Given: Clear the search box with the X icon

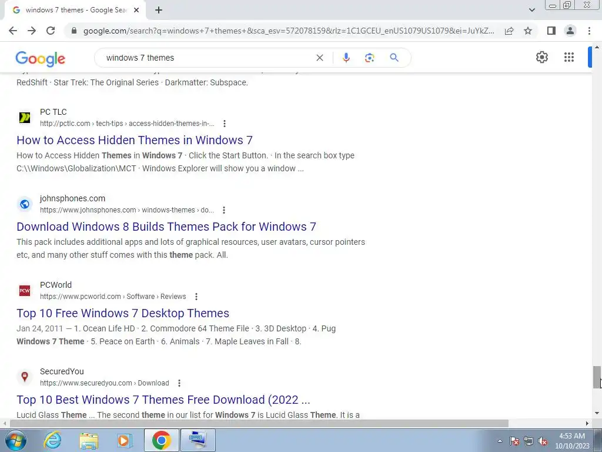Looking at the screenshot, I should point(319,58).
